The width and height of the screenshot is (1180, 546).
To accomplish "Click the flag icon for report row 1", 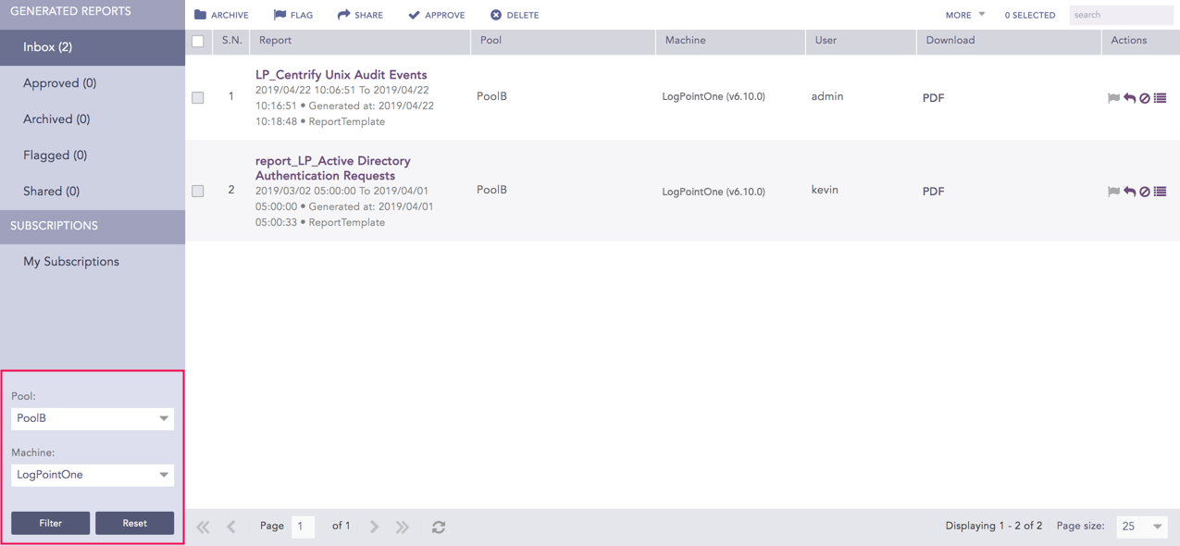I will pos(1113,98).
